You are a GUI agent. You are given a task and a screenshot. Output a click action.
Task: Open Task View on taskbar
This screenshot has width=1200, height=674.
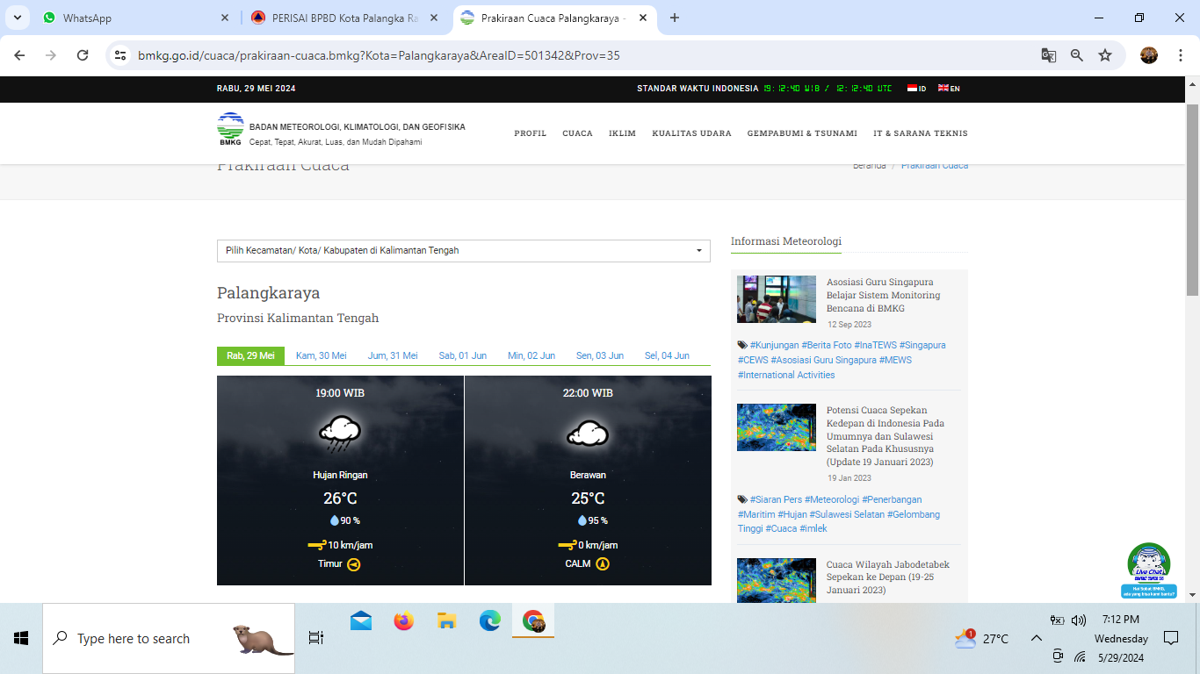(x=316, y=638)
